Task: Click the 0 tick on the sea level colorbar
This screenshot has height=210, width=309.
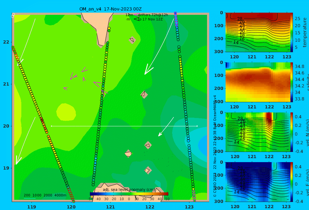Action: [x=129, y=199]
